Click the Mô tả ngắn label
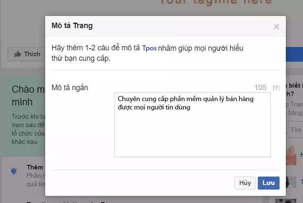 click(x=70, y=88)
